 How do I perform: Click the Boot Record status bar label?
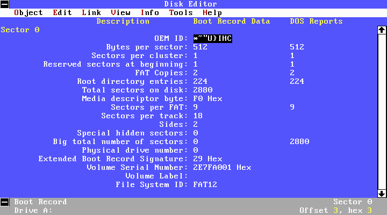click(40, 202)
